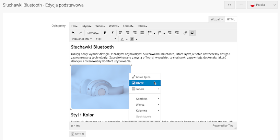
Task: Increase the indent
Action: point(177,33)
